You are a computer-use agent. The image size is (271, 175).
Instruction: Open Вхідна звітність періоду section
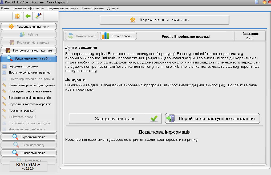pos(29,42)
